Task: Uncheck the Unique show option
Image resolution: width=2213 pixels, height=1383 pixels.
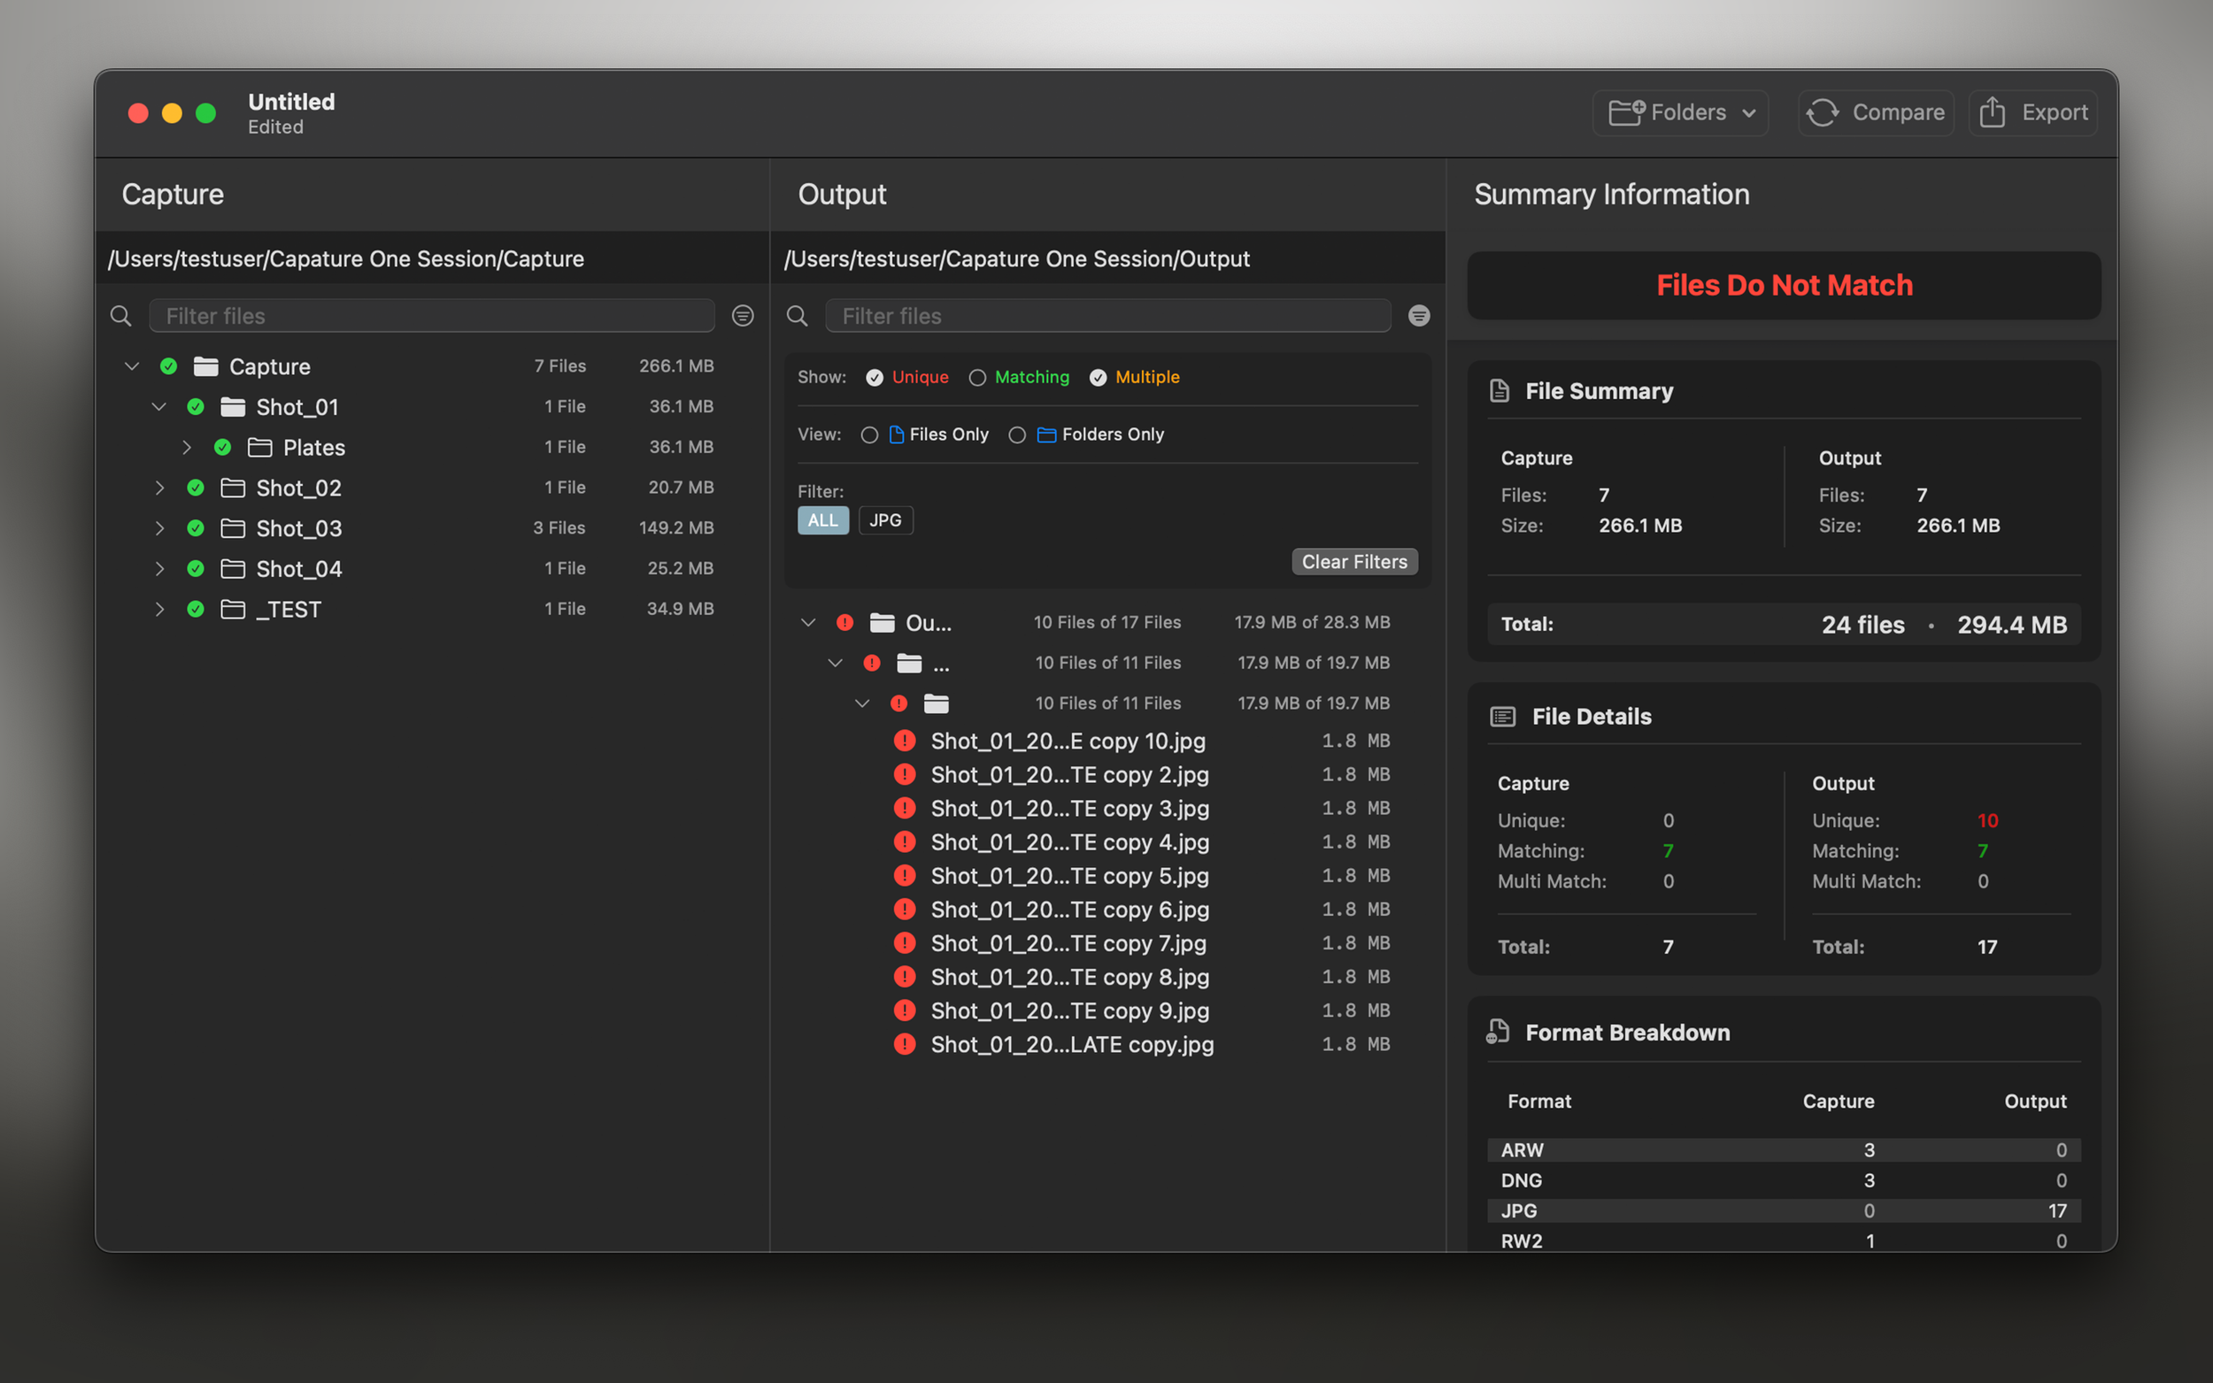Action: (874, 378)
